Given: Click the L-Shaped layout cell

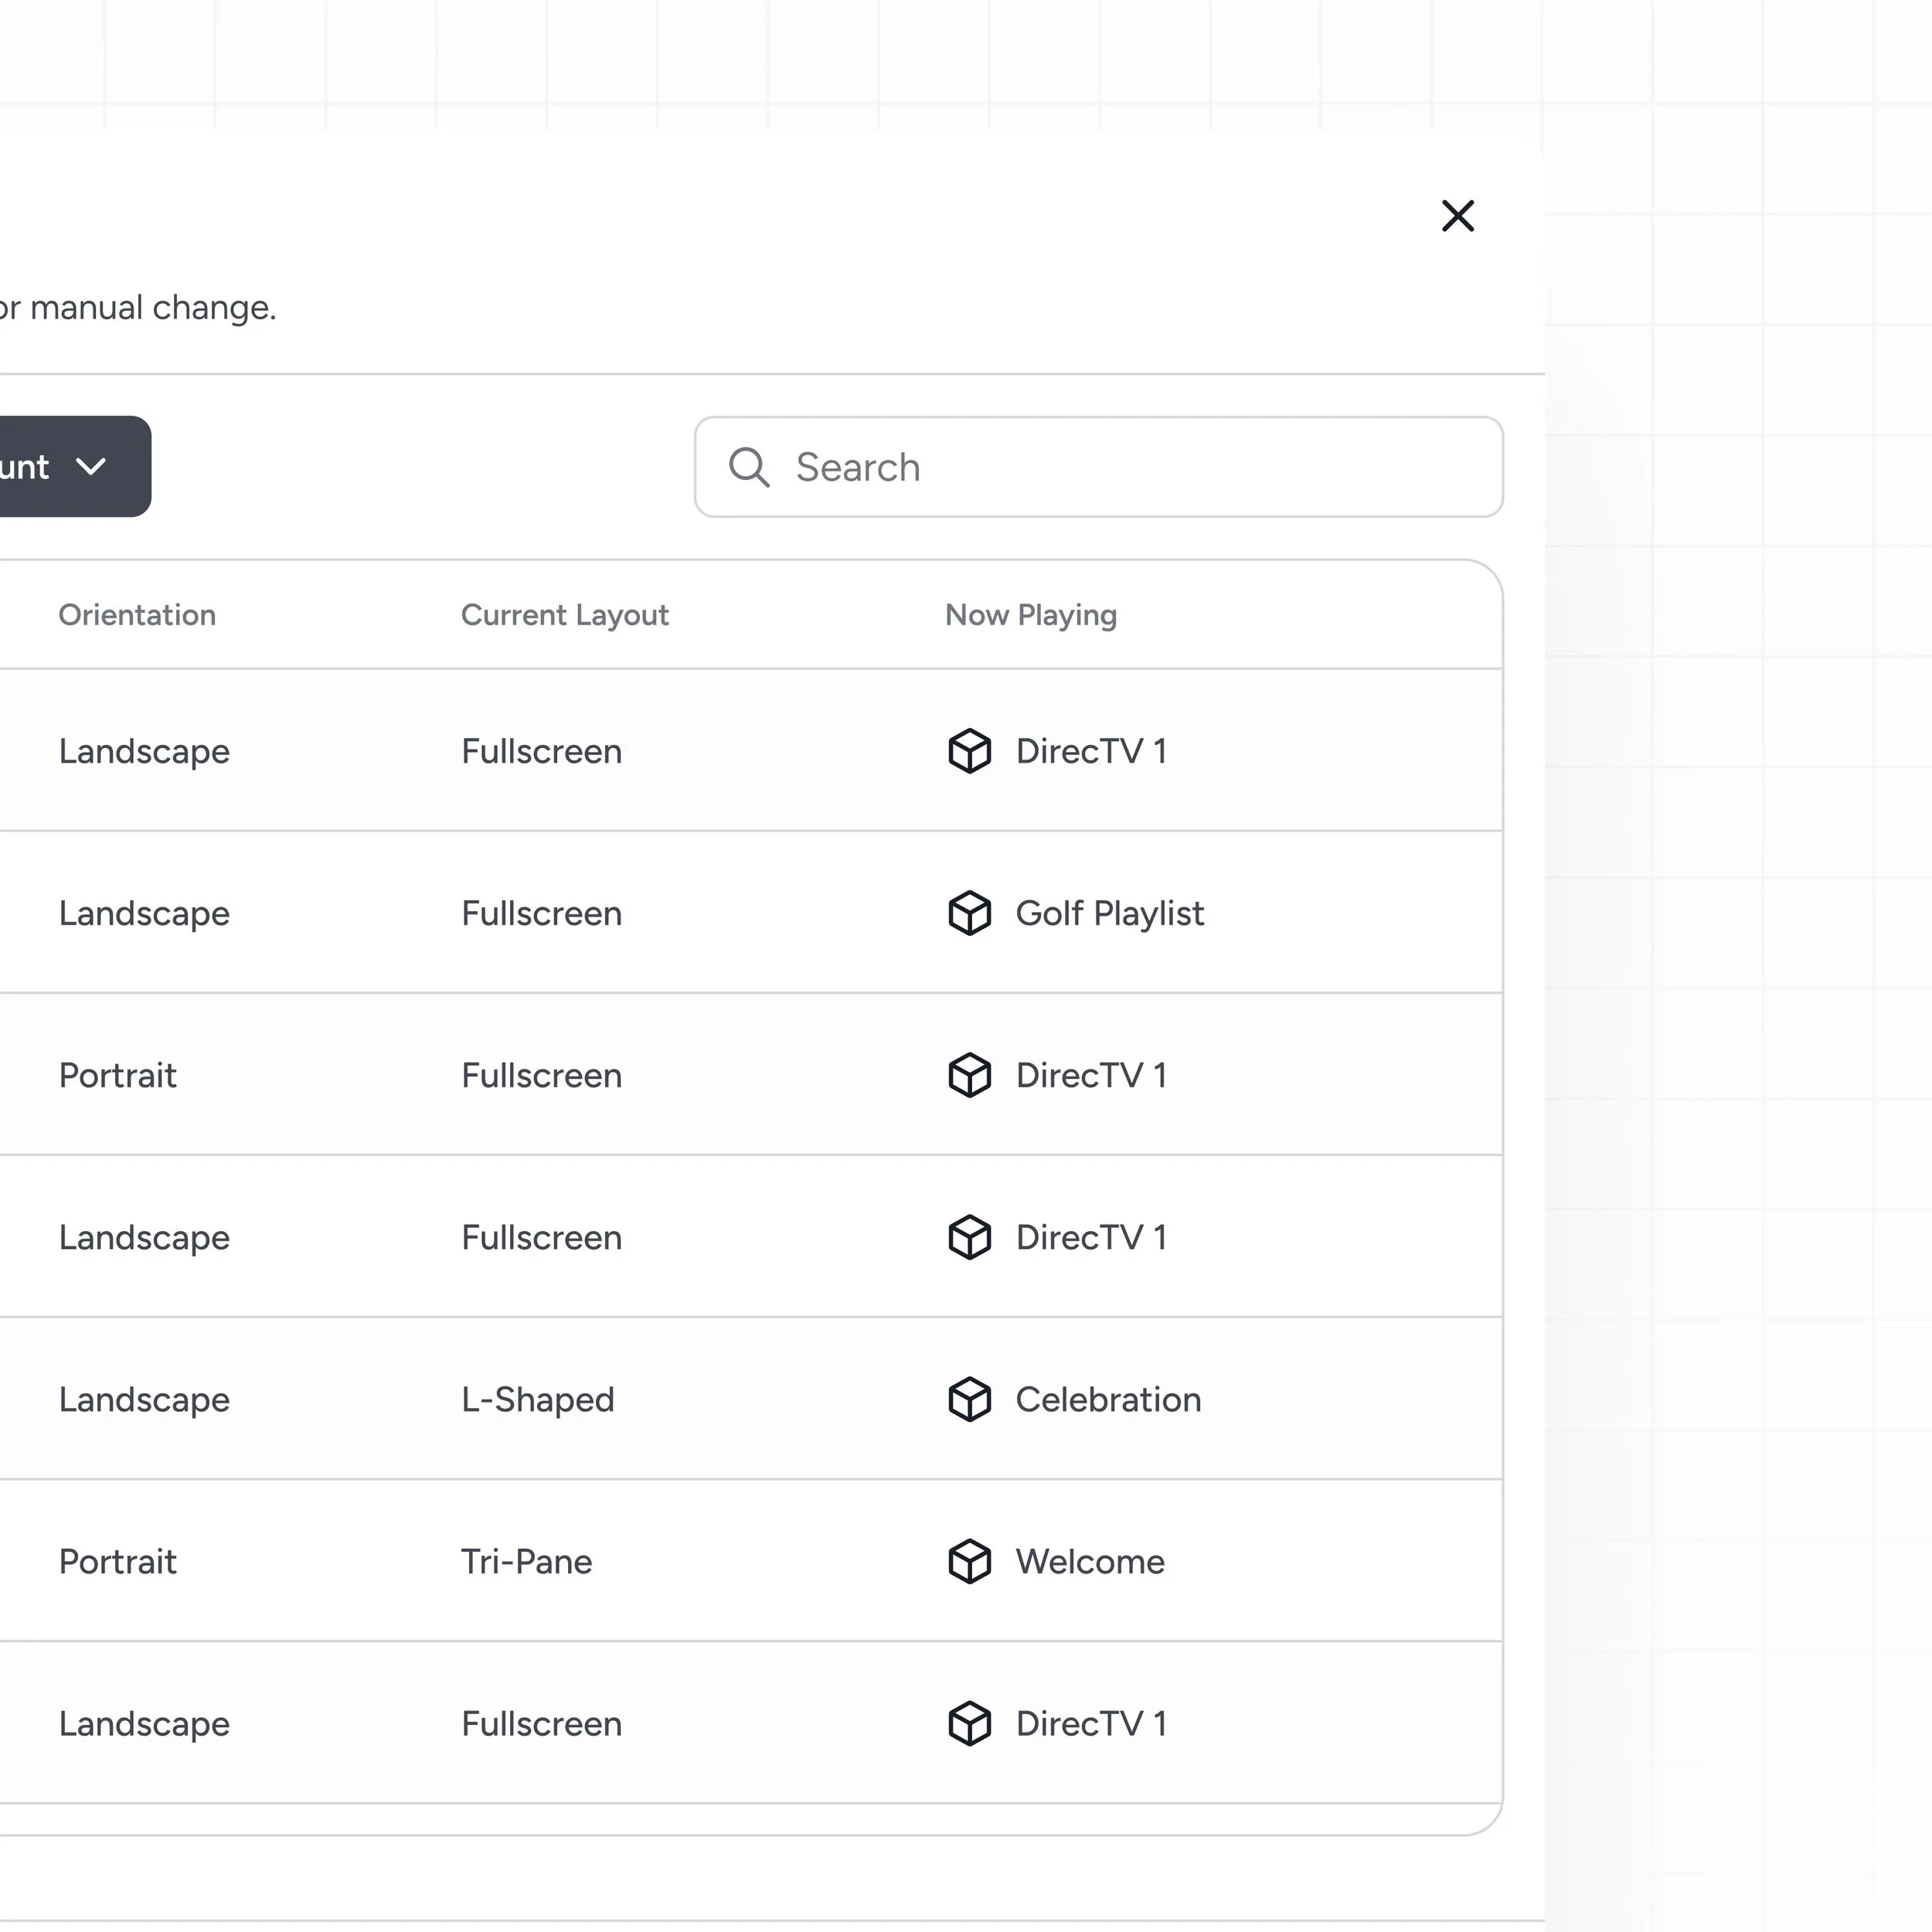Looking at the screenshot, I should coord(537,1399).
